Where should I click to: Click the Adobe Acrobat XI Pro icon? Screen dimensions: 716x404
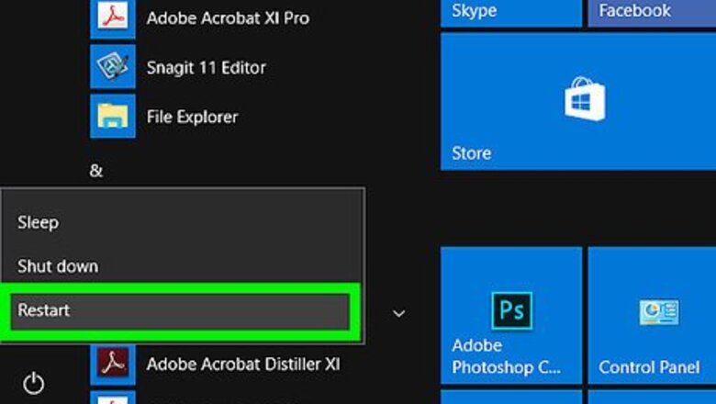[x=113, y=18]
